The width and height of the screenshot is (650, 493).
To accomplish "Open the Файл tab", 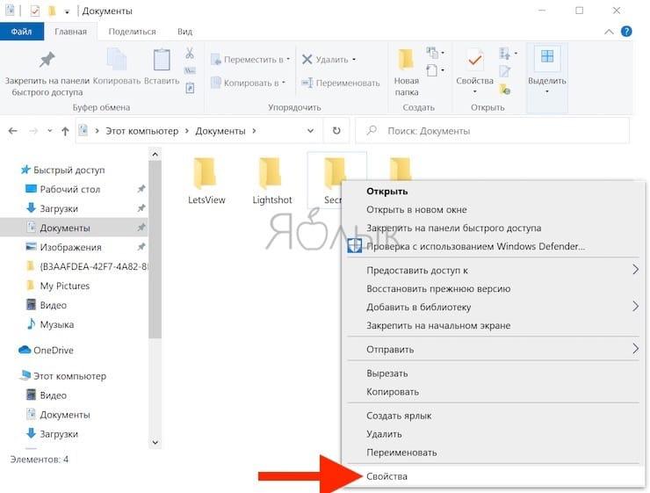I will point(22,32).
